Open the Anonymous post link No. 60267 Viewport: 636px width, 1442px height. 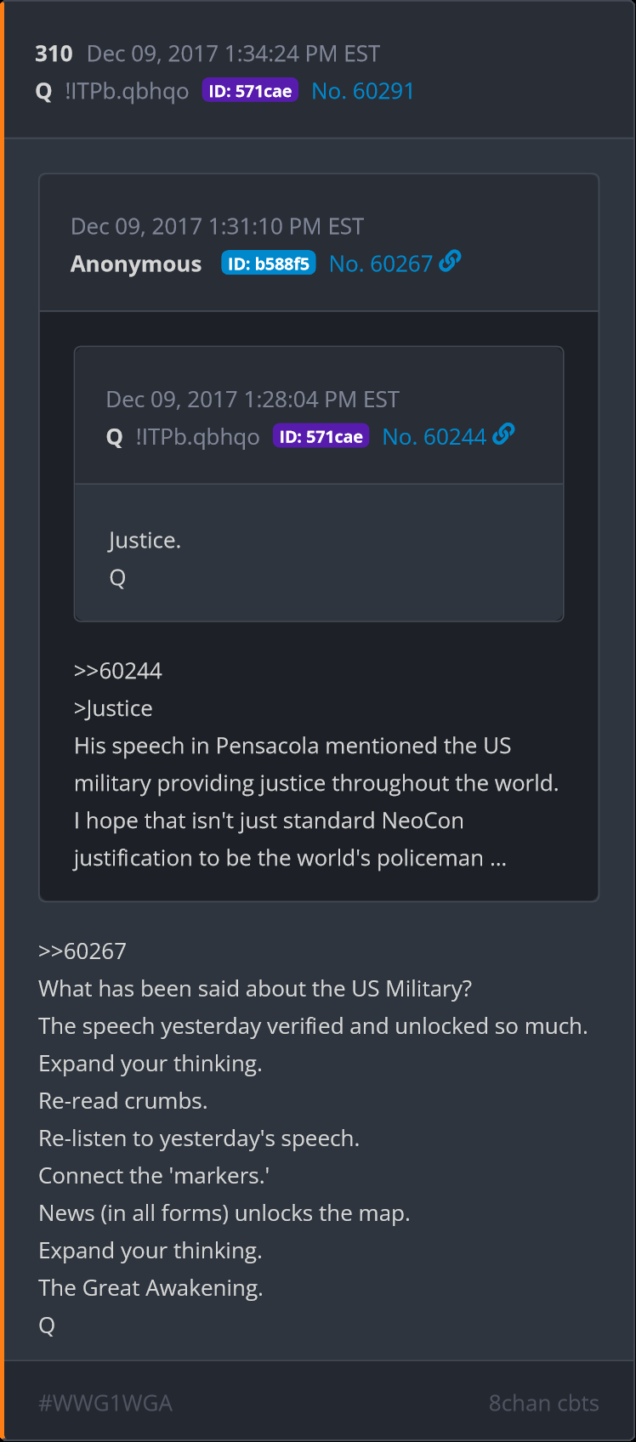[381, 264]
